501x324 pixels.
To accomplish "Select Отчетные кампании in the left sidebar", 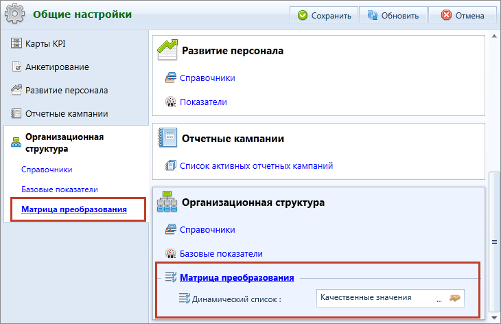I will coord(67,114).
